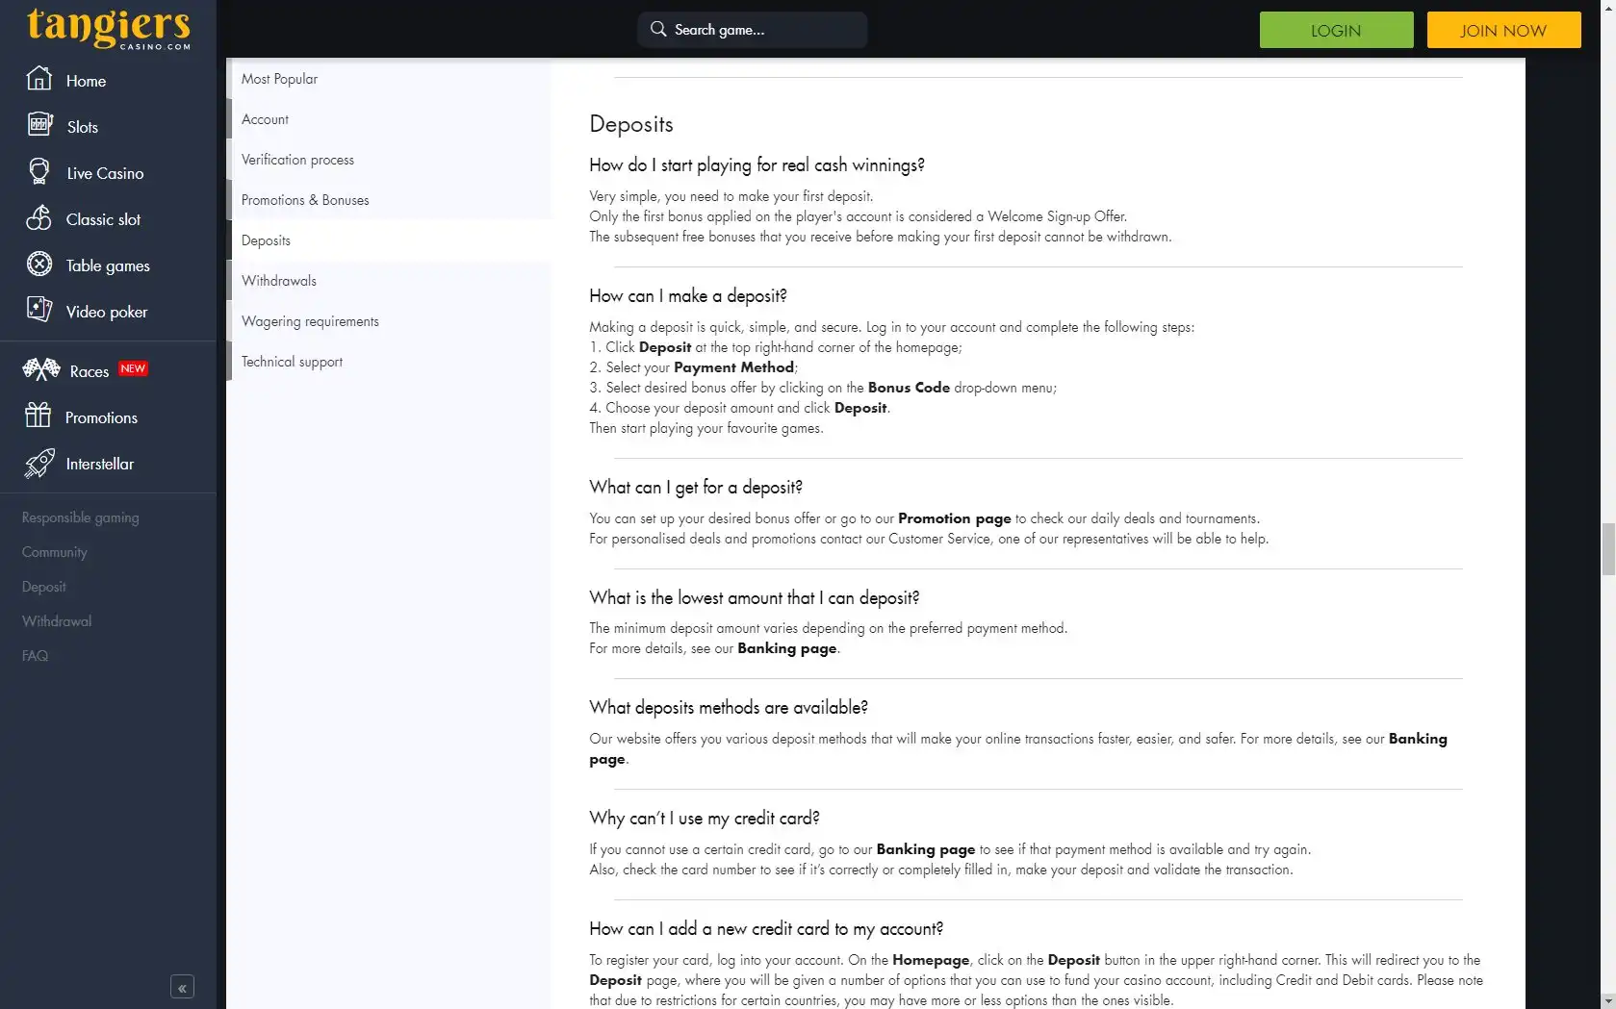Launch Interstellar rocket icon
1616x1009 pixels.
coord(39,463)
